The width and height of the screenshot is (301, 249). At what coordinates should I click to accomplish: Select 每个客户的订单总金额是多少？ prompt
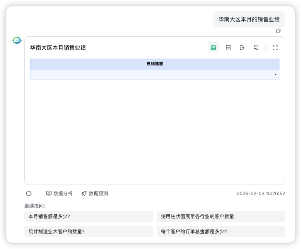pos(220,231)
